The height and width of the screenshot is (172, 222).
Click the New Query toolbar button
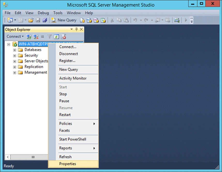coord(64,20)
